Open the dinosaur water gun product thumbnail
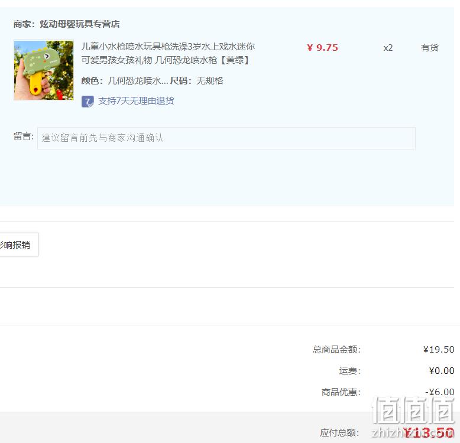This screenshot has width=460, height=443. click(x=43, y=70)
